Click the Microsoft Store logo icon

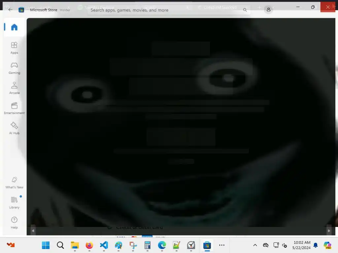(21, 10)
